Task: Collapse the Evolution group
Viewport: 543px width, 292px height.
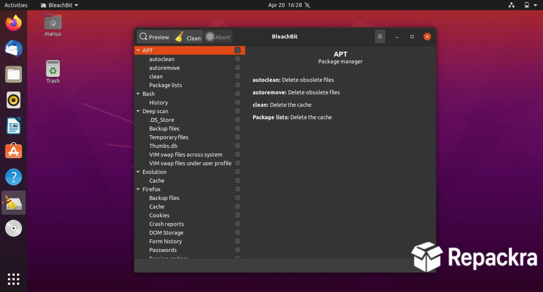Action: pos(138,172)
